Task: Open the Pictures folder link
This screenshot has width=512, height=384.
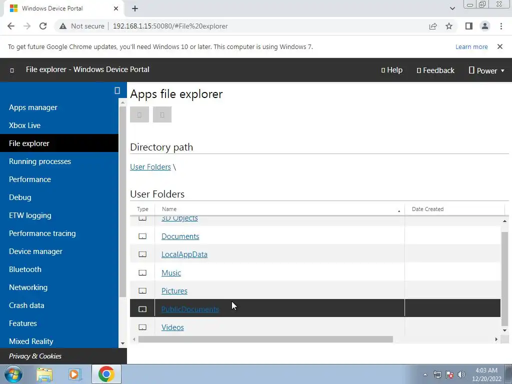Action: click(174, 290)
